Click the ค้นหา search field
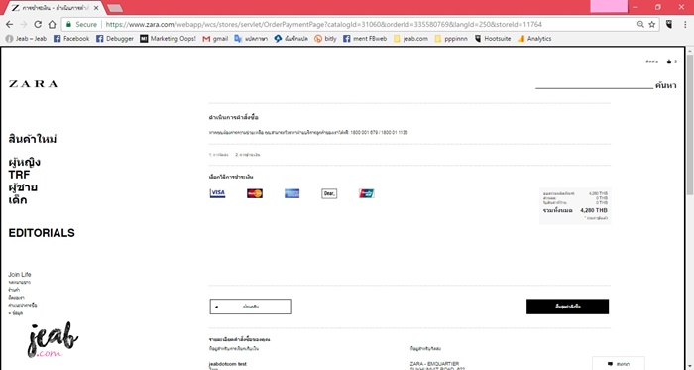 point(594,84)
